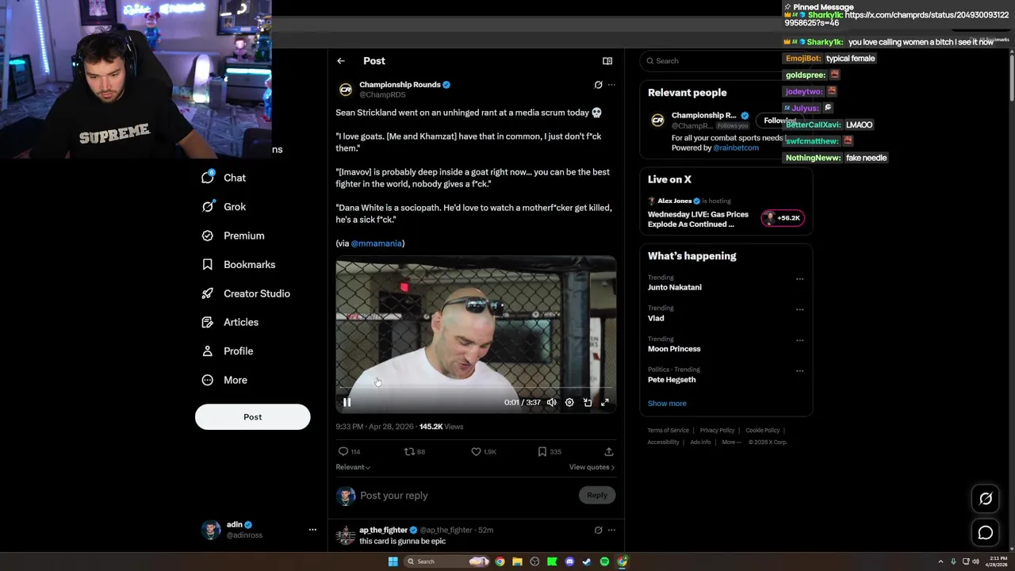Viewport: 1015px width, 571px height.
Task: Open the floating messages button
Action: click(986, 533)
